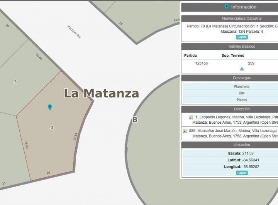This screenshot has width=278, height=205.
Task: Click the Nomenclatura Catastral section header
Action: [242, 18]
